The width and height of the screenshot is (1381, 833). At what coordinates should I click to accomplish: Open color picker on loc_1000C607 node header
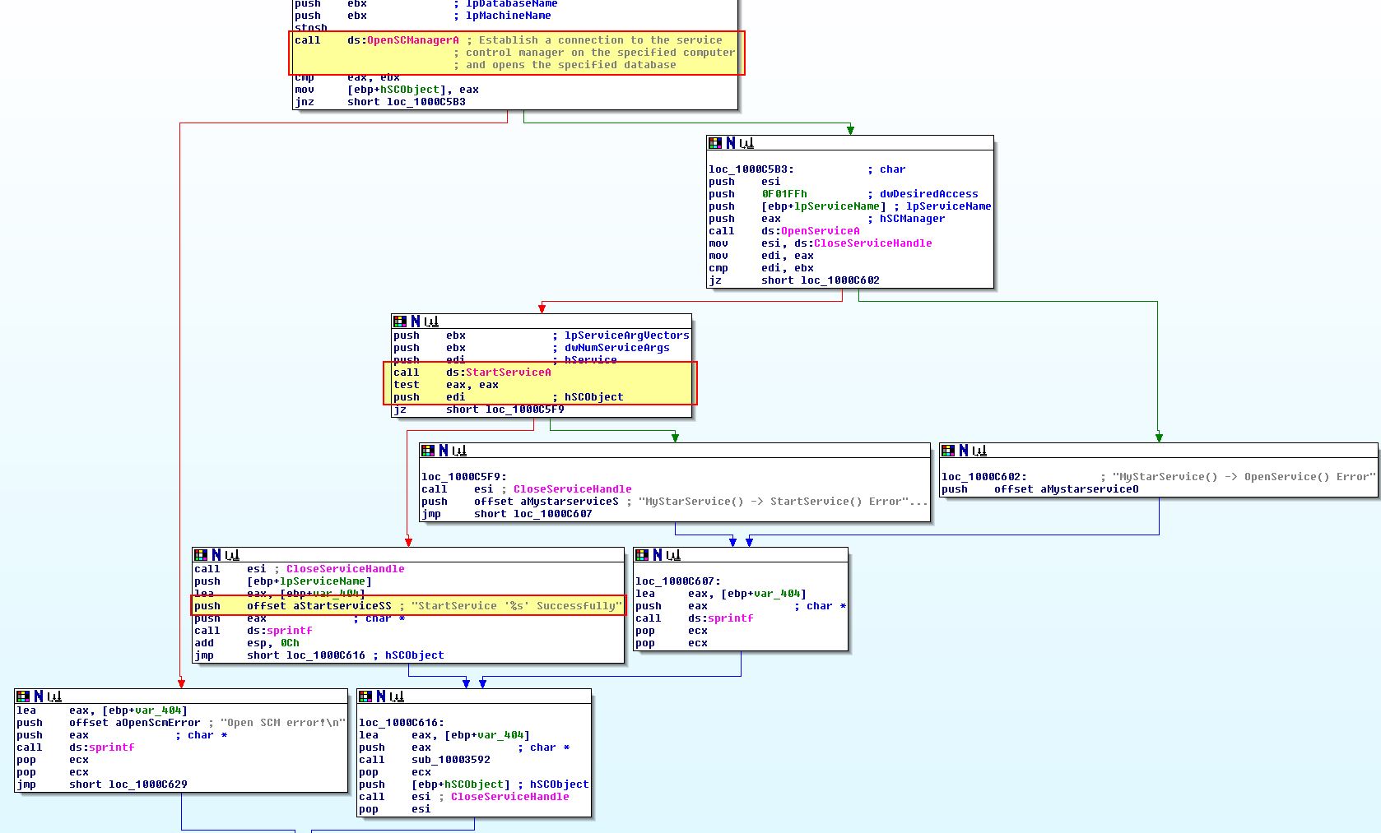pos(642,555)
